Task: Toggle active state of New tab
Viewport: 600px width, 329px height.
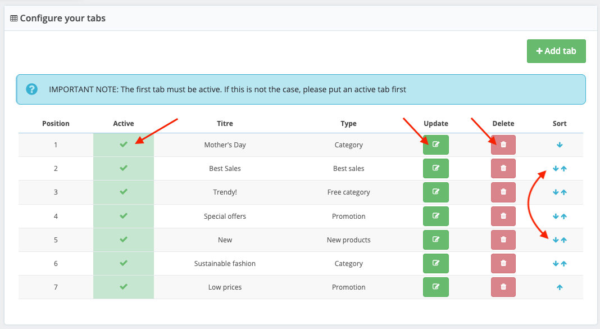Action: coord(123,240)
